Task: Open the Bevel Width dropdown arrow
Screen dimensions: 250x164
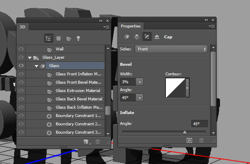Action: (140, 82)
